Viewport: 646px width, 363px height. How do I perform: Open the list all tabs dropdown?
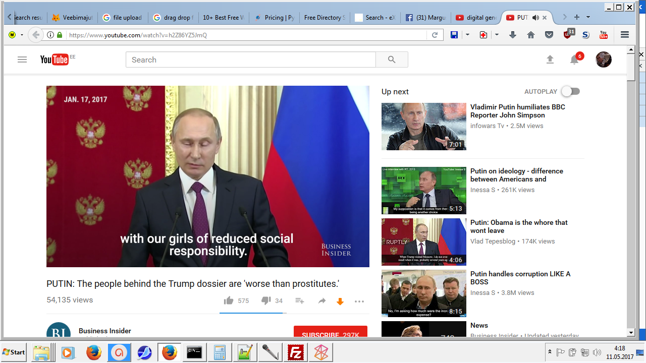point(588,17)
